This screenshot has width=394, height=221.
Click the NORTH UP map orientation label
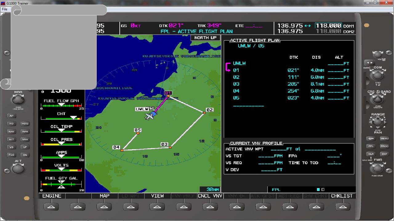(x=205, y=38)
